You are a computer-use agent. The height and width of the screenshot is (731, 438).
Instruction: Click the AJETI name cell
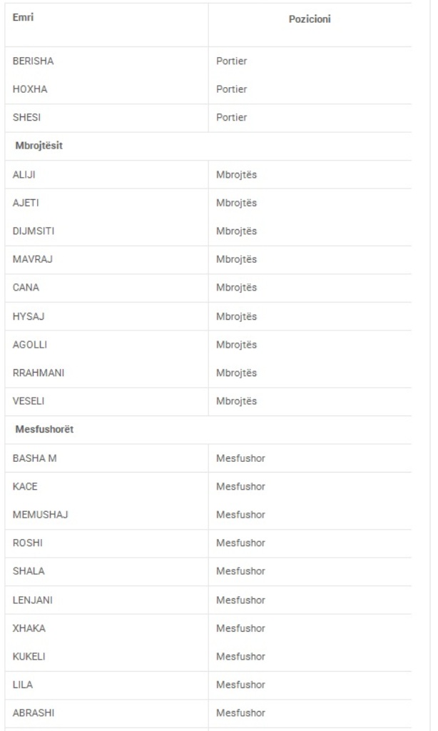tap(26, 203)
